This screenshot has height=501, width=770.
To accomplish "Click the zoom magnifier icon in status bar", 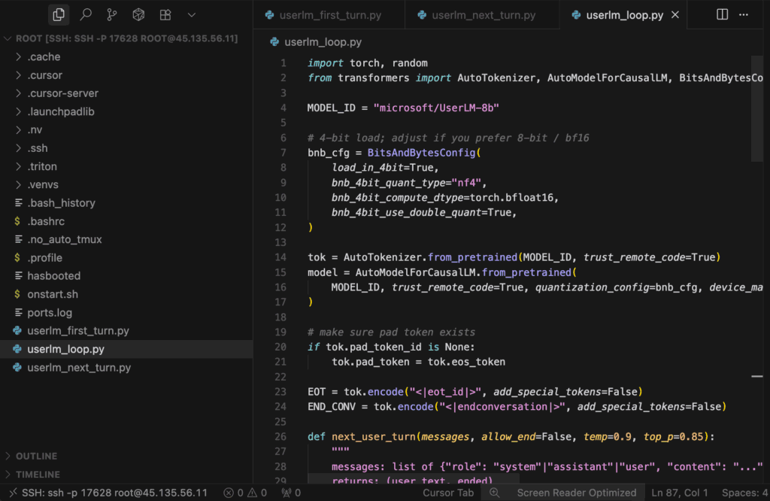I will coord(495,493).
